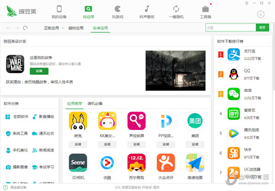Viewport: 275px width, 191px height.
Task: Click the green 搜索 search button
Action: point(262,28)
